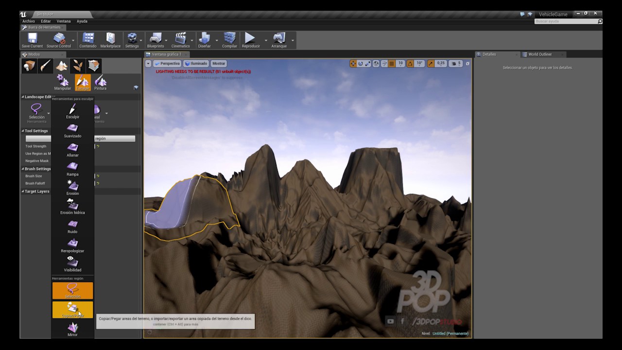Choose the Rampa ramp tool

[x=72, y=169]
